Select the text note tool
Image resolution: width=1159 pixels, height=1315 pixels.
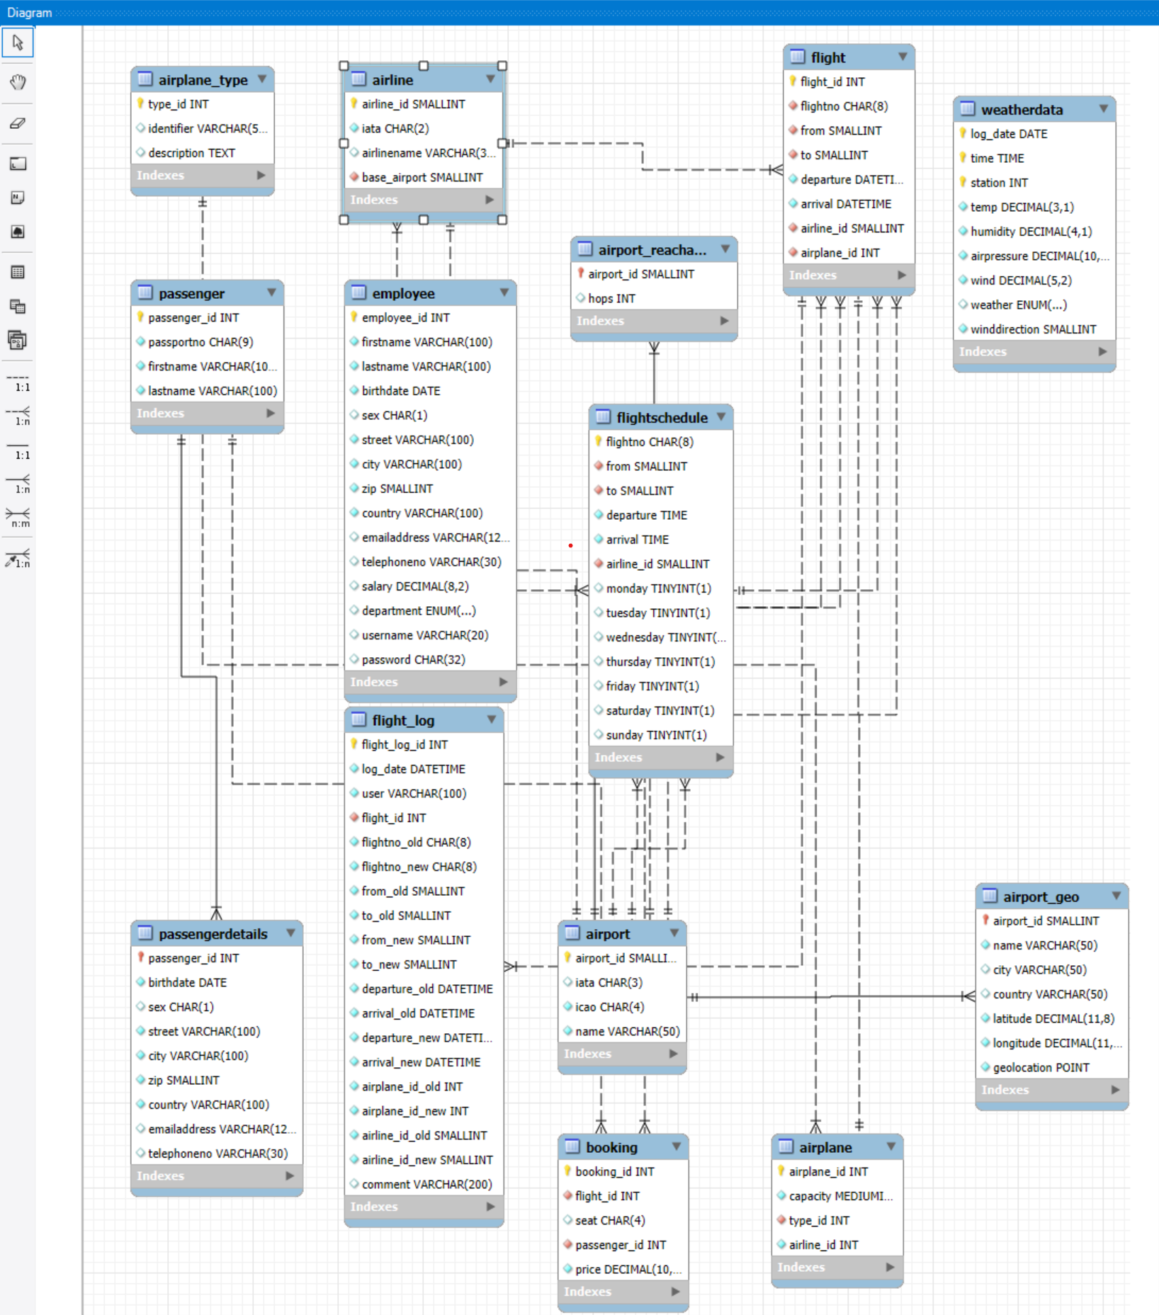coord(18,198)
